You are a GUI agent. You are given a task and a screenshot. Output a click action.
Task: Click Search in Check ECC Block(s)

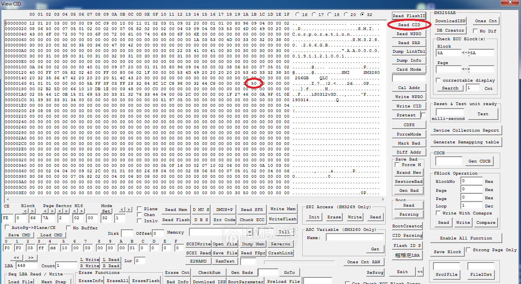(450, 88)
